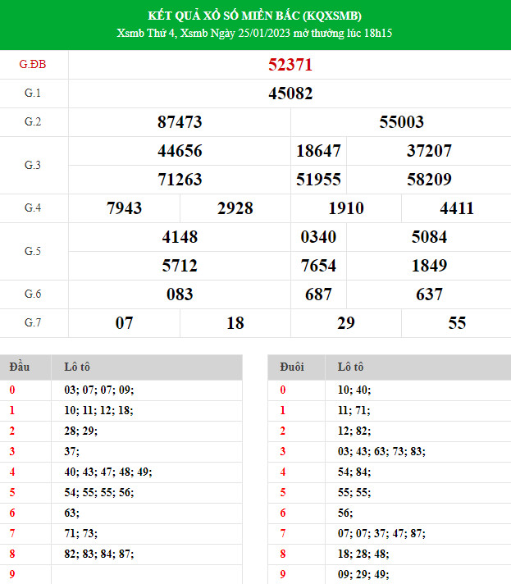Click G.5 number 7654

[318, 266]
